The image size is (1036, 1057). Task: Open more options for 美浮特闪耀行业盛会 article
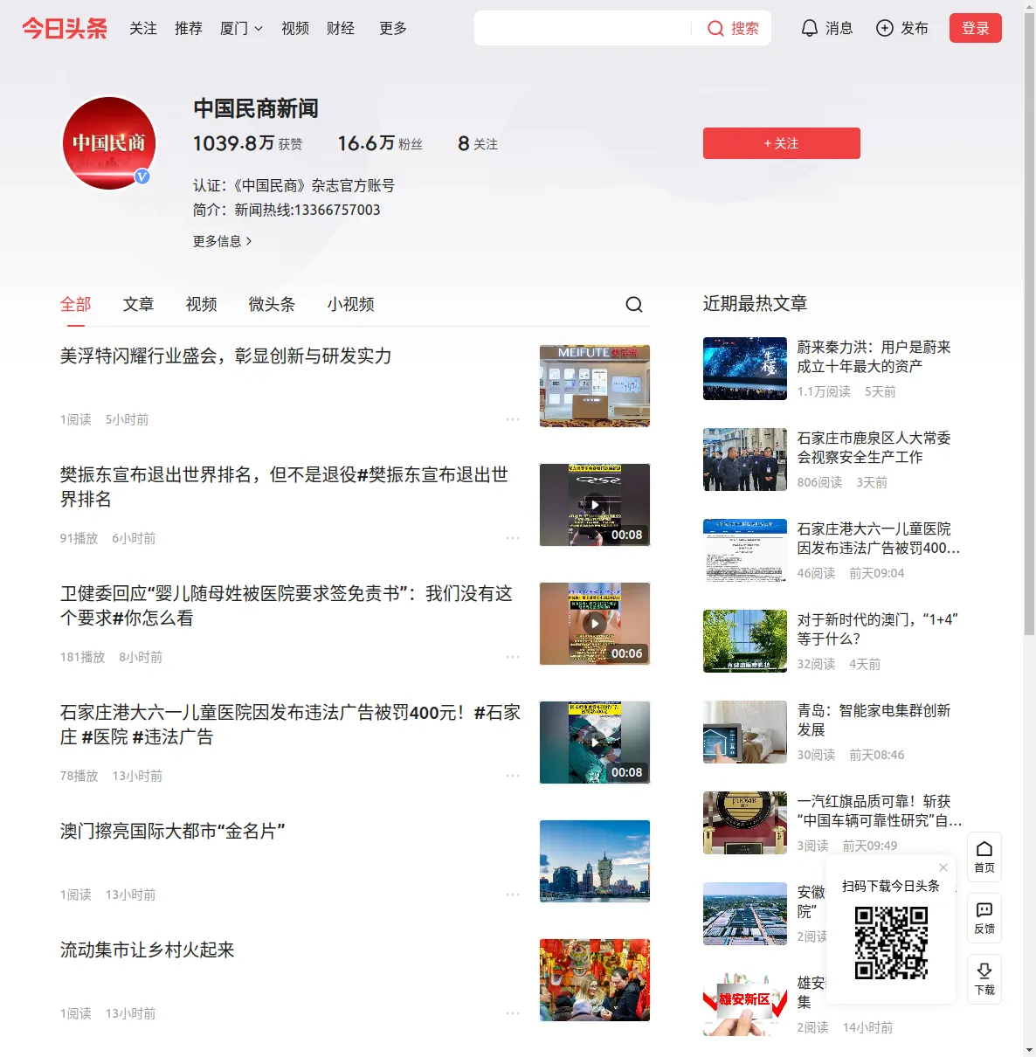(513, 419)
